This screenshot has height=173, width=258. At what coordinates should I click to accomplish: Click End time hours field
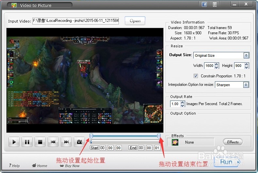[141, 148]
